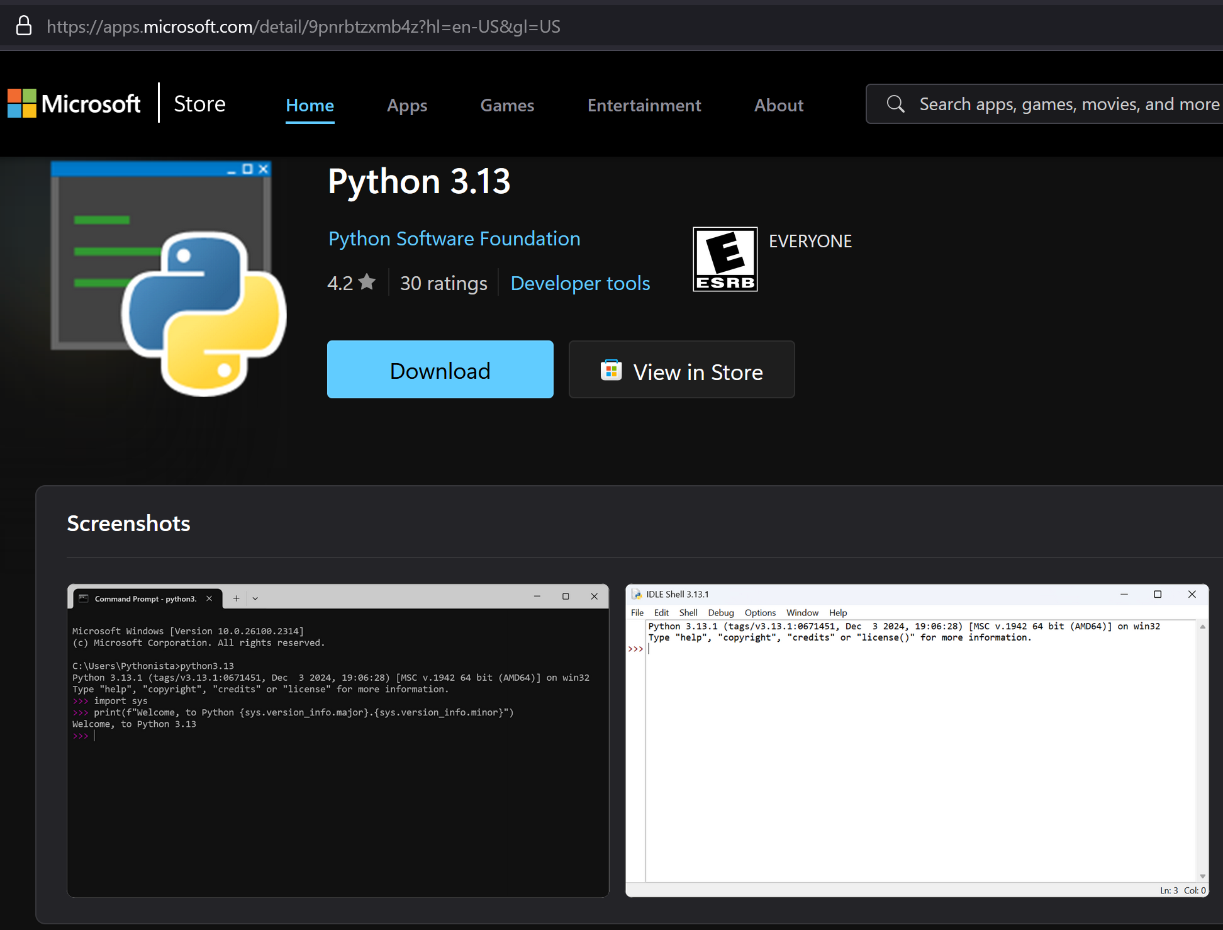This screenshot has height=930, width=1223.
Task: Select the Entertainment navigation tab
Action: [644, 104]
